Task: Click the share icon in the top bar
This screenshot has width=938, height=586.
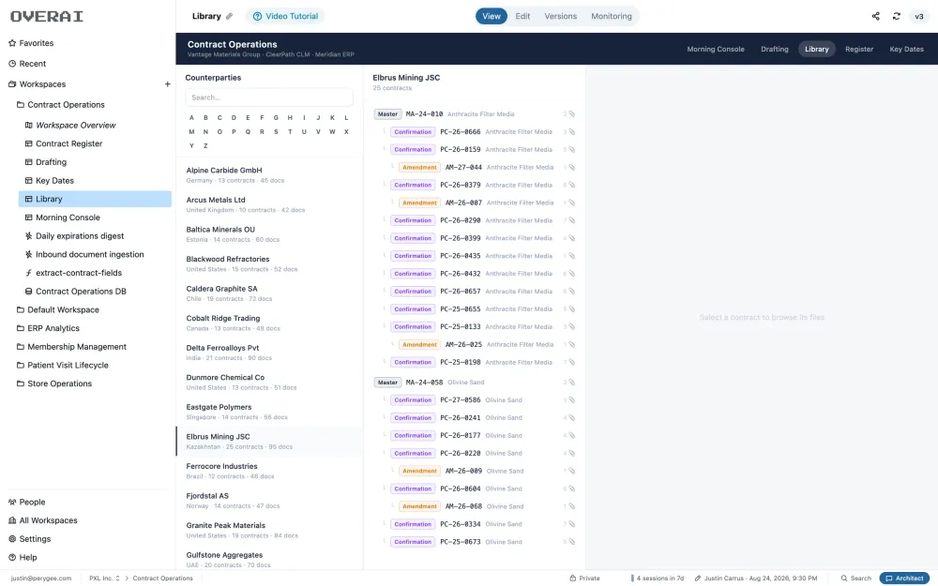Action: click(876, 16)
